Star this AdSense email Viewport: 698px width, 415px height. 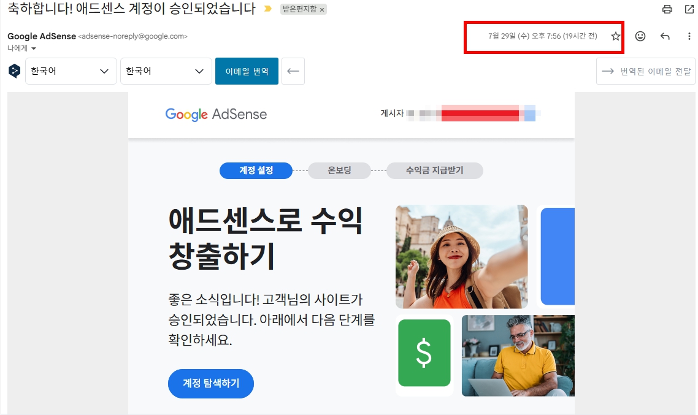click(615, 36)
